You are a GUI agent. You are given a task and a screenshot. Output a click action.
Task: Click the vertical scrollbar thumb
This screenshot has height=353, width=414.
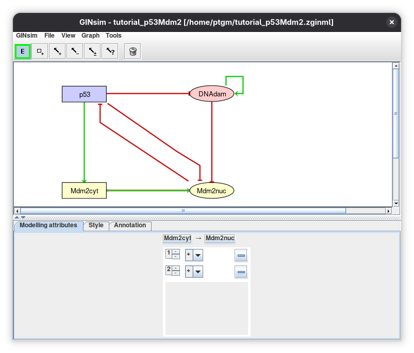(396, 113)
